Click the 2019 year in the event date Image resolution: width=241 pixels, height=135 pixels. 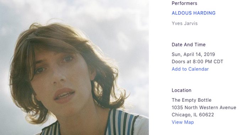(209, 55)
